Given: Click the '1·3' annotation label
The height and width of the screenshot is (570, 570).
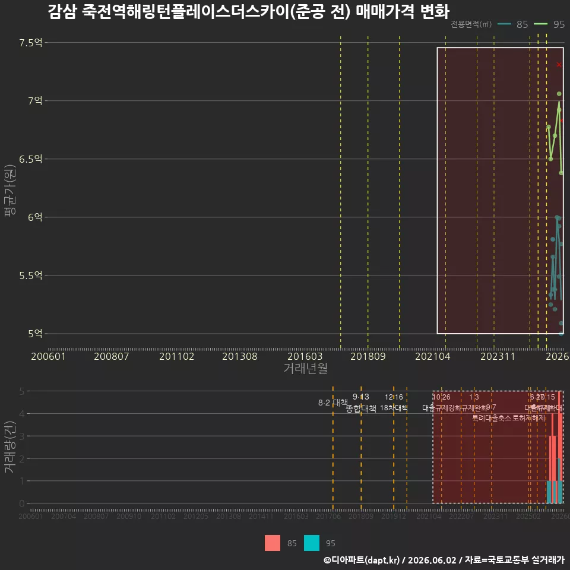Looking at the screenshot, I should click(474, 397).
